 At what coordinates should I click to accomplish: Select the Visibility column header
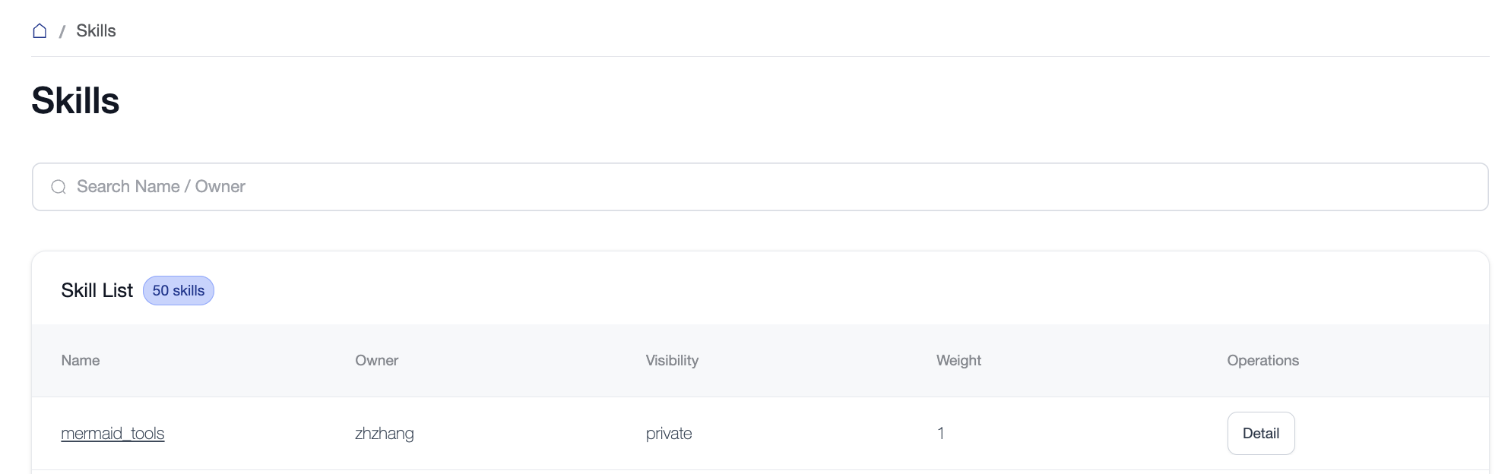[x=672, y=361]
